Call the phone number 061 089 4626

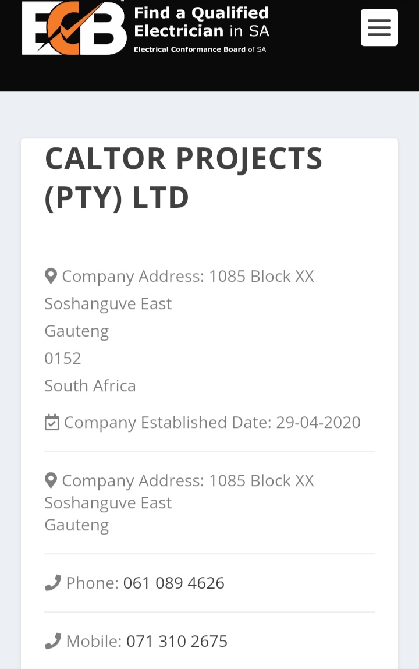pyautogui.click(x=173, y=583)
